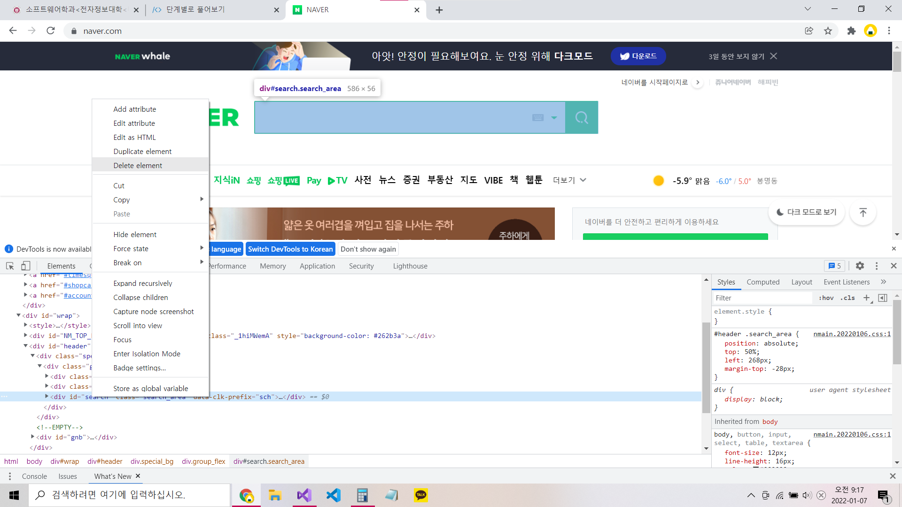Image resolution: width=902 pixels, height=507 pixels.
Task: Toggle the .cls class editor
Action: [x=848, y=298]
